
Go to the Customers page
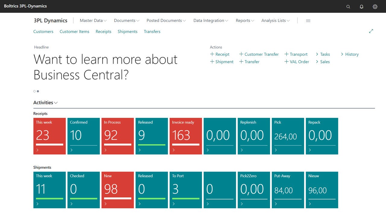43,31
